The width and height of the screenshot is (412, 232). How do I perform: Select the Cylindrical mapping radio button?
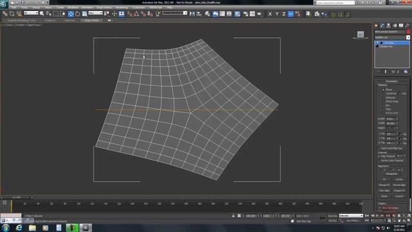(384, 93)
